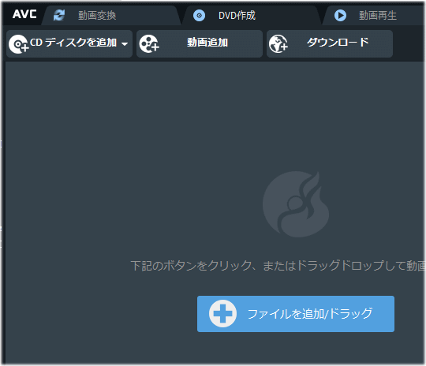Click the disc-plus icon for adding CD
This screenshot has width=426, height=366.
(x=18, y=44)
